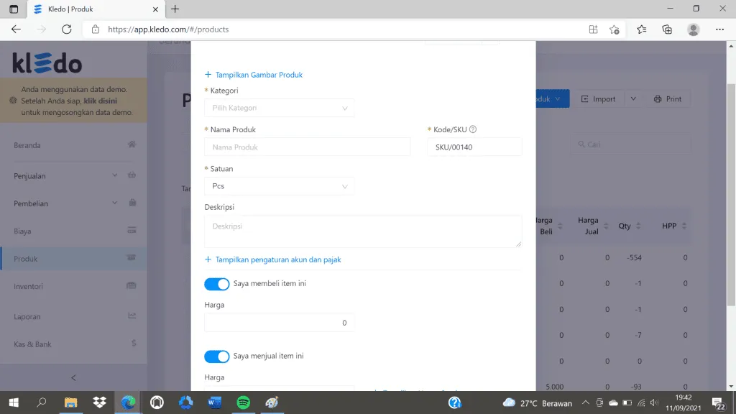The image size is (736, 414).
Task: Click the help icon beside Kode/SKU
Action: (473, 130)
